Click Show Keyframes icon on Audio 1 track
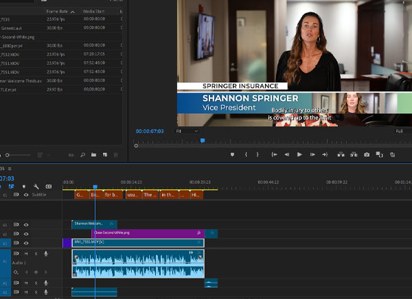This screenshot has height=299, width=412. tap(16, 272)
